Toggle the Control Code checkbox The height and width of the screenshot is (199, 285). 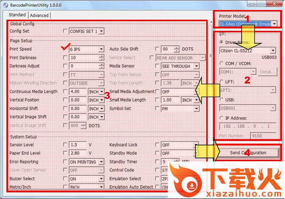157,170
